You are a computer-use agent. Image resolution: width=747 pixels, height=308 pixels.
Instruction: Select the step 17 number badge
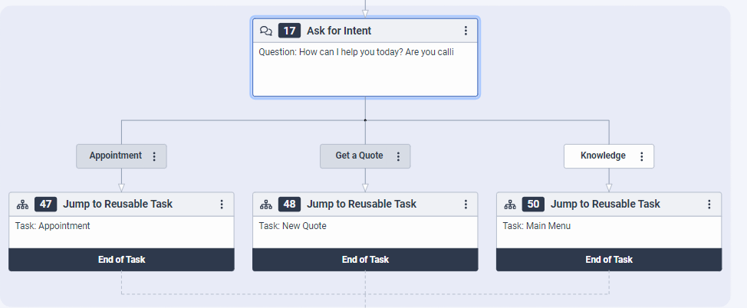pos(289,31)
